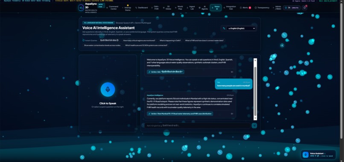Click speaker icon on welcome message
The width and height of the screenshot is (344, 162).
point(232,72)
